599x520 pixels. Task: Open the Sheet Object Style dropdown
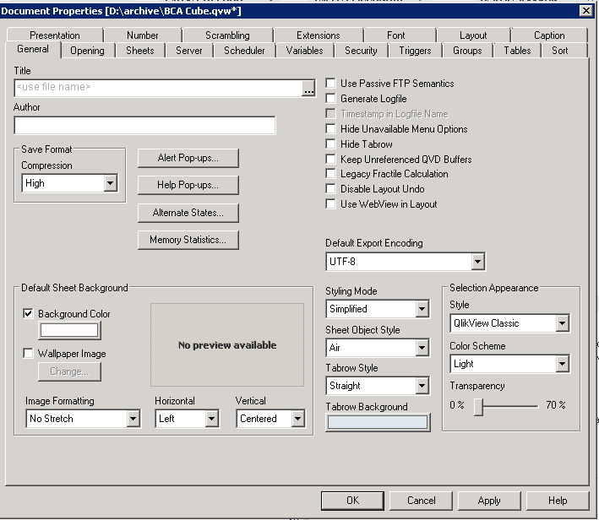click(422, 348)
